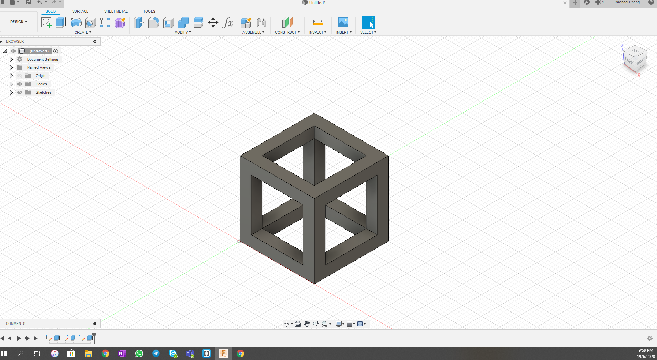Select the Hole tool
This screenshot has width=657, height=360.
pyautogui.click(x=91, y=22)
